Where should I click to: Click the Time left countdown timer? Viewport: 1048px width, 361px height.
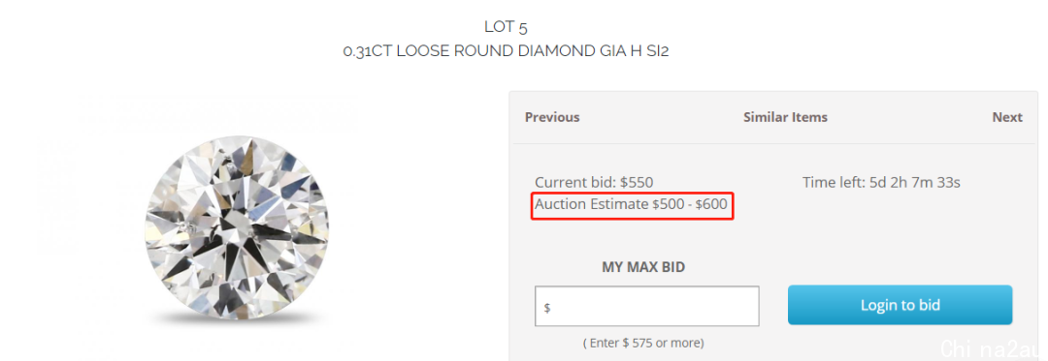[881, 183]
